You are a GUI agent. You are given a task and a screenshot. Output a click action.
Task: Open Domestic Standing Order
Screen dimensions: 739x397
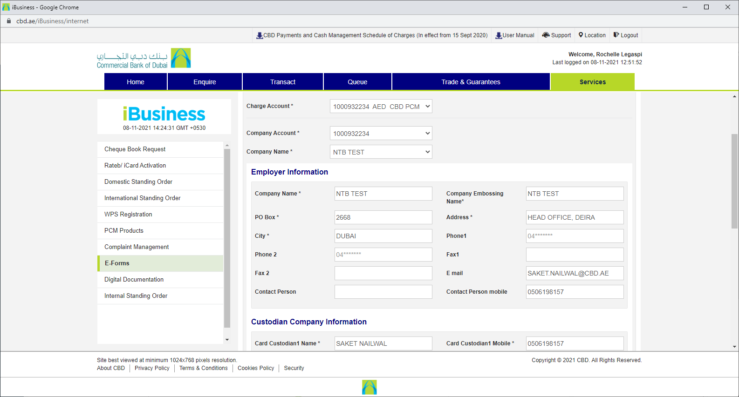tap(160, 182)
